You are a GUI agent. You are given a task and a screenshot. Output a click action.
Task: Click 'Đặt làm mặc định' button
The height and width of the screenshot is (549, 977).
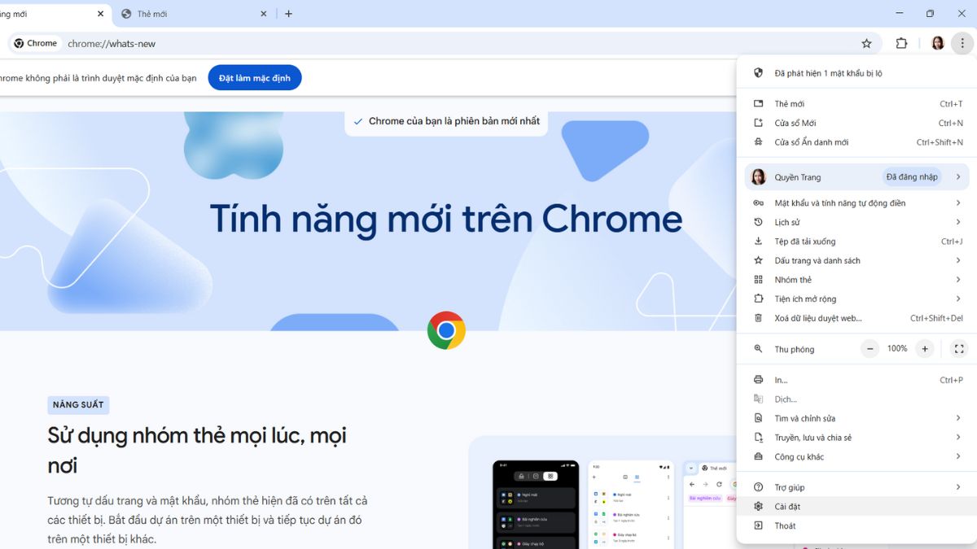[255, 78]
